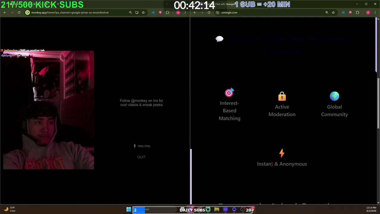Bookmark the umingle.com page with the star
Viewport: 380px width, 214px height.
333,12
